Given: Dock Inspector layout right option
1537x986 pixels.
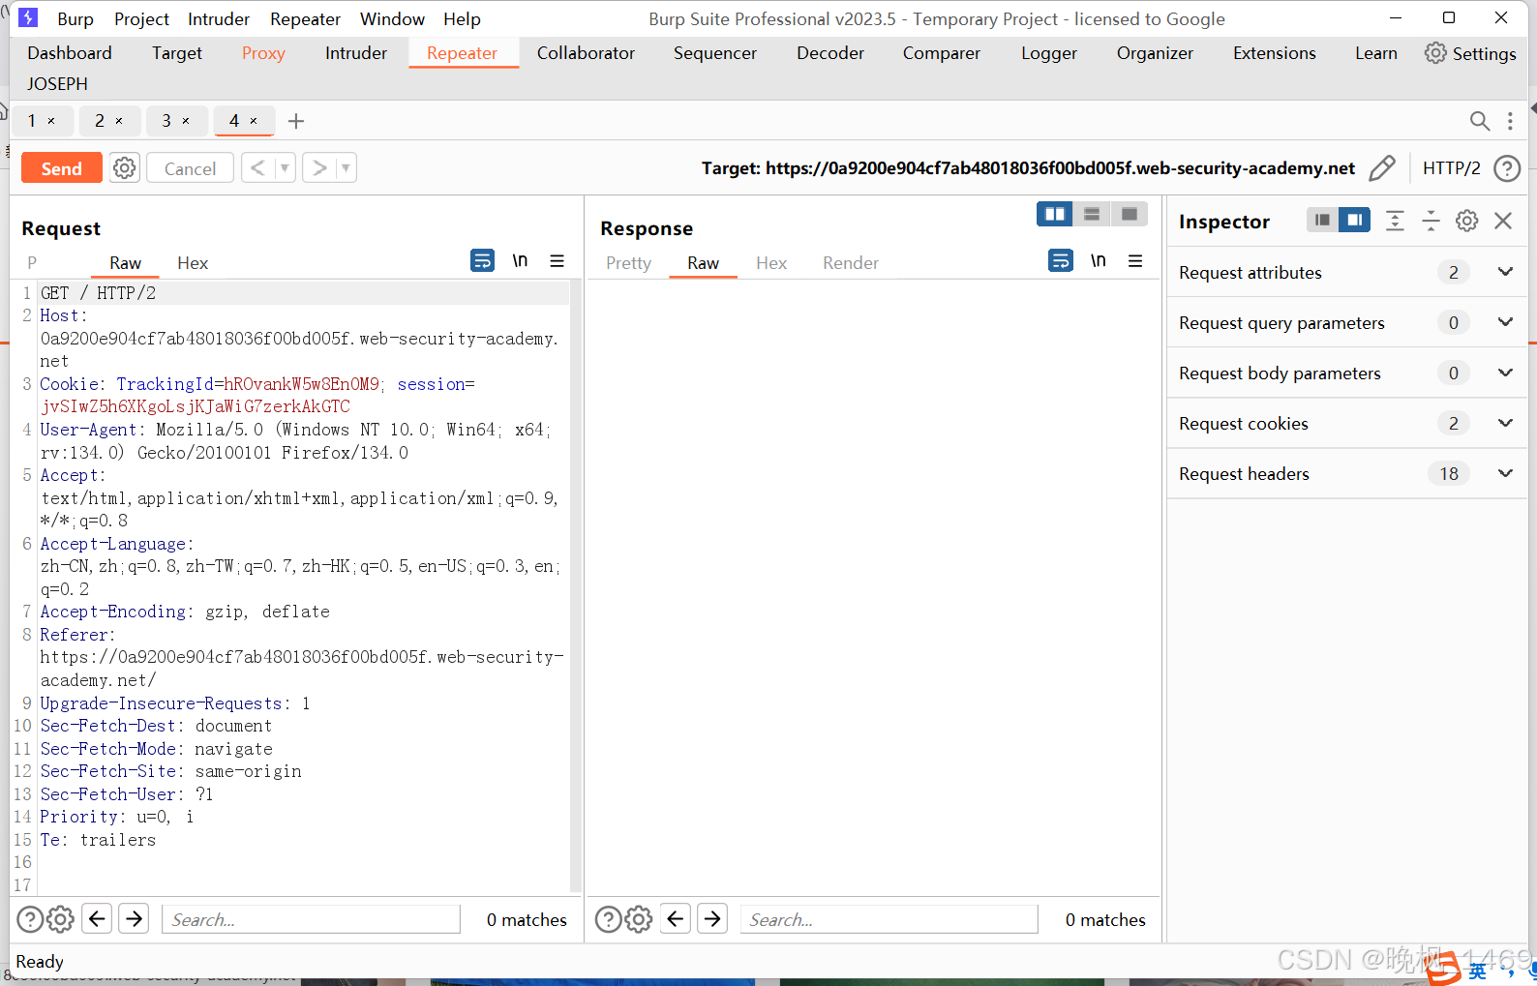Looking at the screenshot, I should tap(1355, 221).
